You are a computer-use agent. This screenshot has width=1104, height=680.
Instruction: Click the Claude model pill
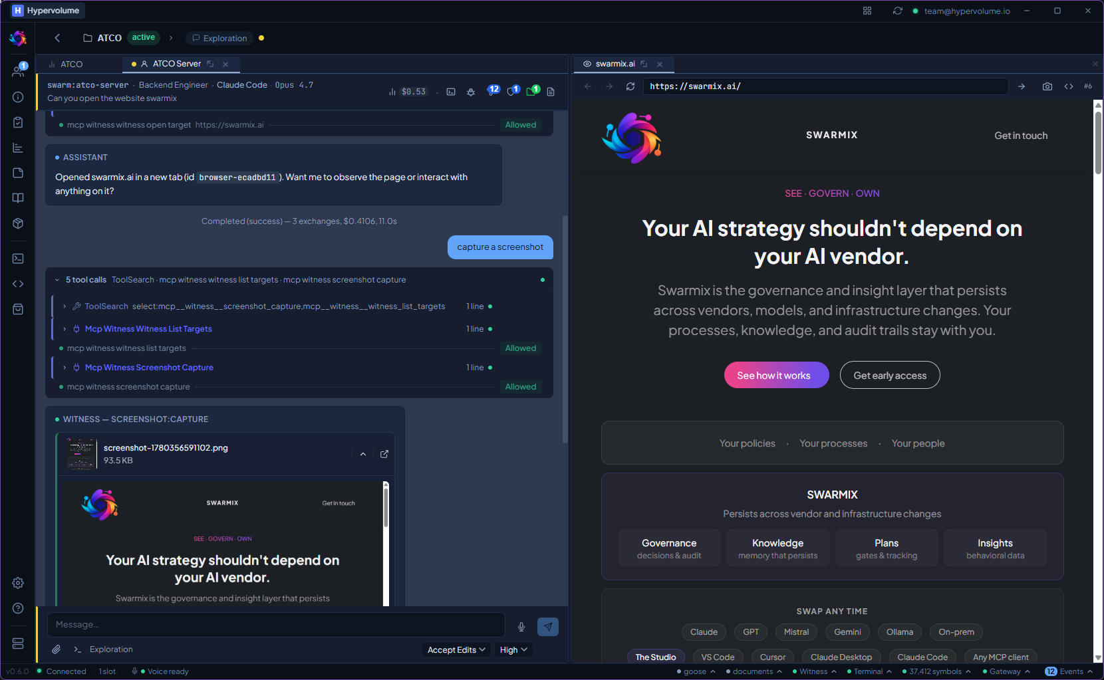pyautogui.click(x=704, y=632)
